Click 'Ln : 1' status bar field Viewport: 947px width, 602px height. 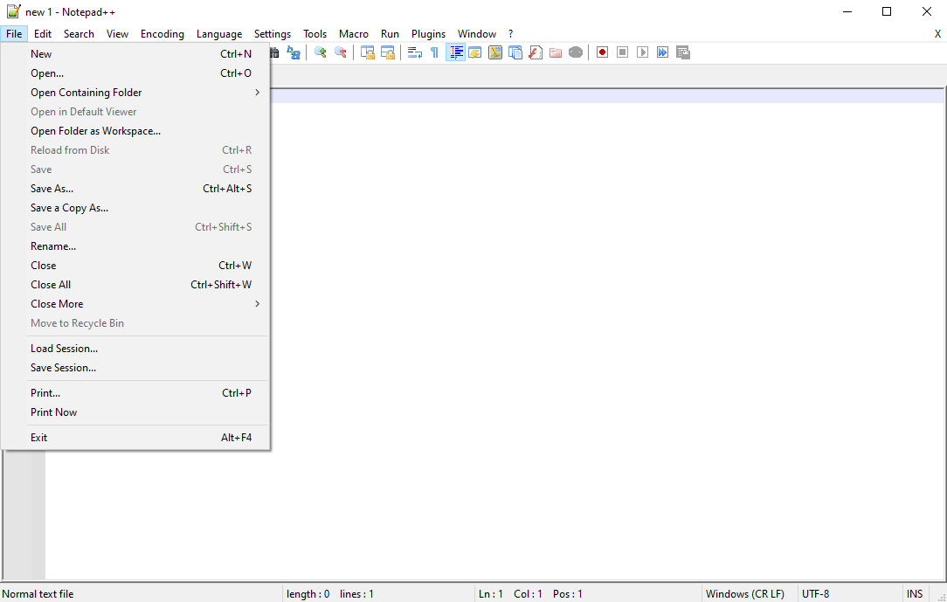pyautogui.click(x=490, y=594)
